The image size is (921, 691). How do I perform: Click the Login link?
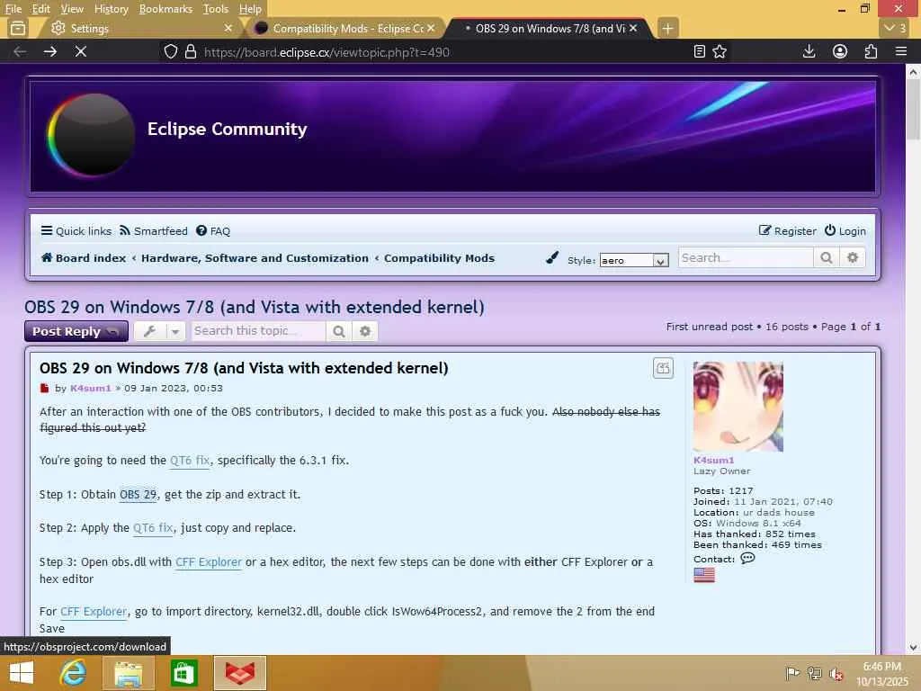click(845, 231)
